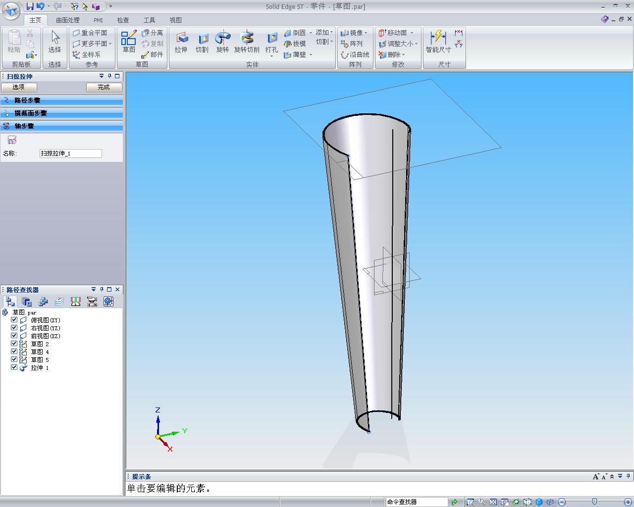Switch to the 主页 (Home) ribbon tab
Image resolution: width=634 pixels, height=507 pixels.
35,20
